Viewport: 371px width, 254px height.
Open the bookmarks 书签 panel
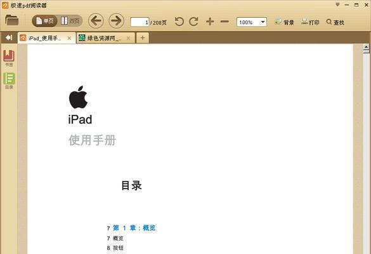pyautogui.click(x=9, y=58)
